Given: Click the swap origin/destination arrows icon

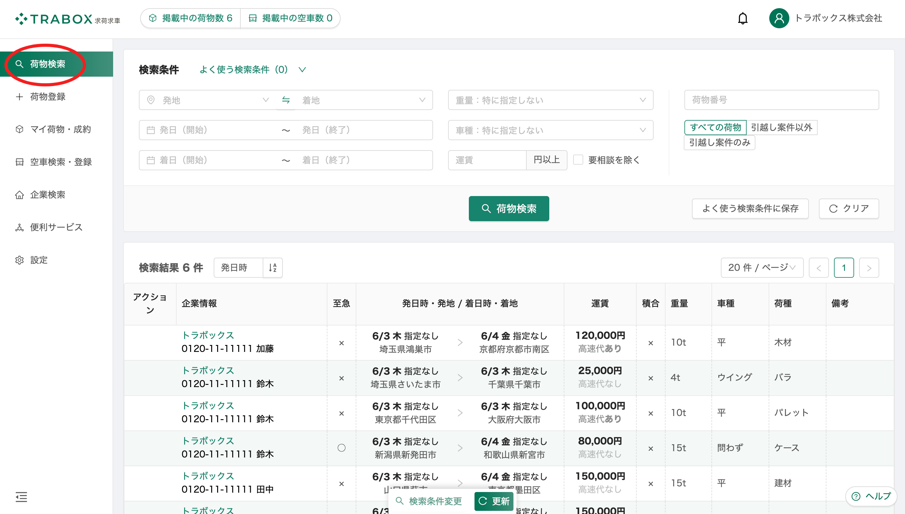Looking at the screenshot, I should [x=286, y=100].
